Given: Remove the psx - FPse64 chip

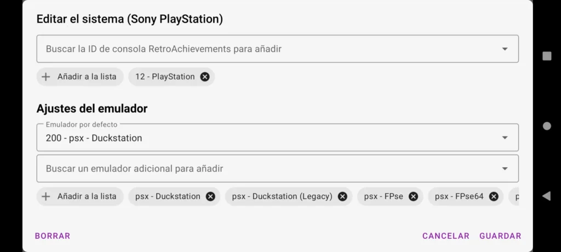Looking at the screenshot, I should (x=494, y=196).
